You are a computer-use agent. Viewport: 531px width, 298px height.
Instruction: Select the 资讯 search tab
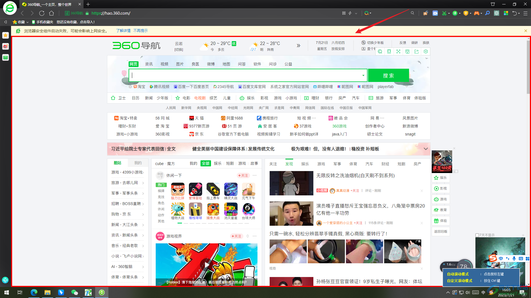pos(149,64)
